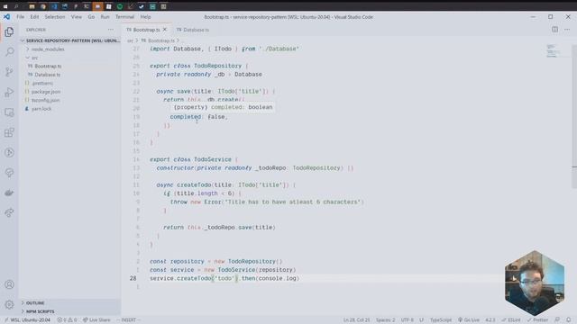Open Source Control view in activity bar
The image size is (577, 324).
click(9, 72)
